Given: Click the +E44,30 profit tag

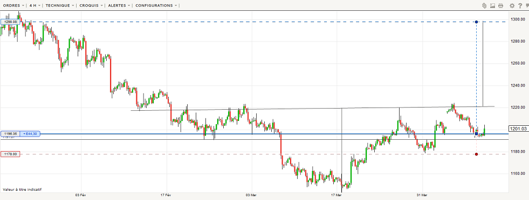Looking at the screenshot, I should tap(31, 134).
